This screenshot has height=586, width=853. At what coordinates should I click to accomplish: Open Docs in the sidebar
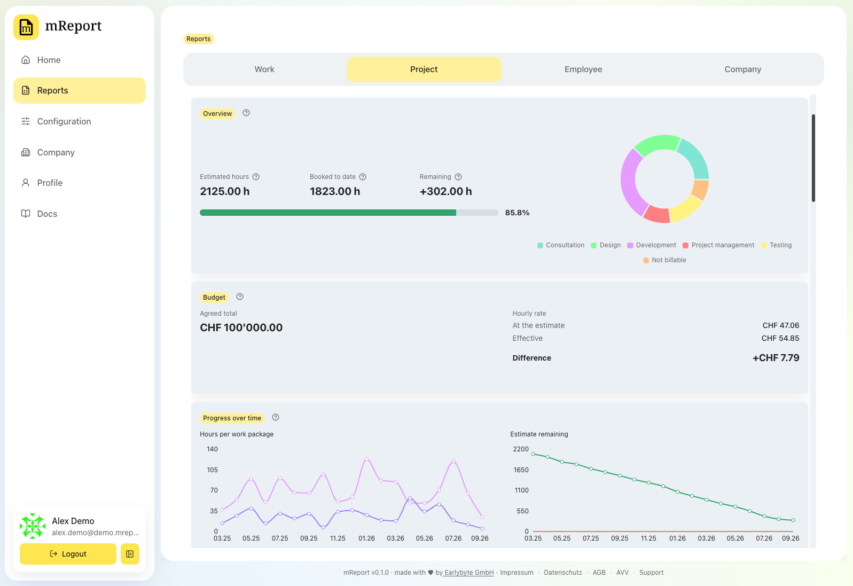pos(80,214)
